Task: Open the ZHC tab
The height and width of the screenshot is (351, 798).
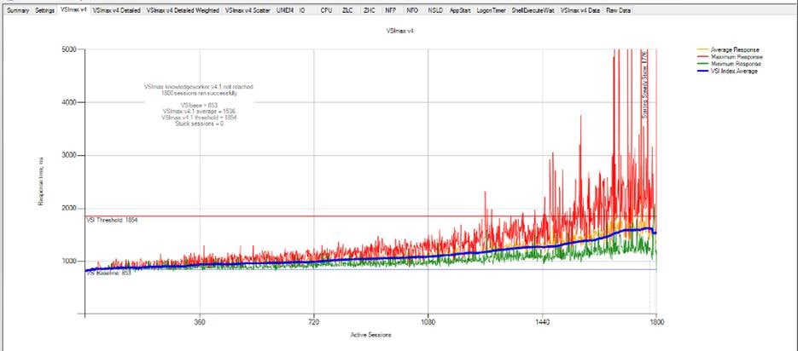Action: (370, 10)
